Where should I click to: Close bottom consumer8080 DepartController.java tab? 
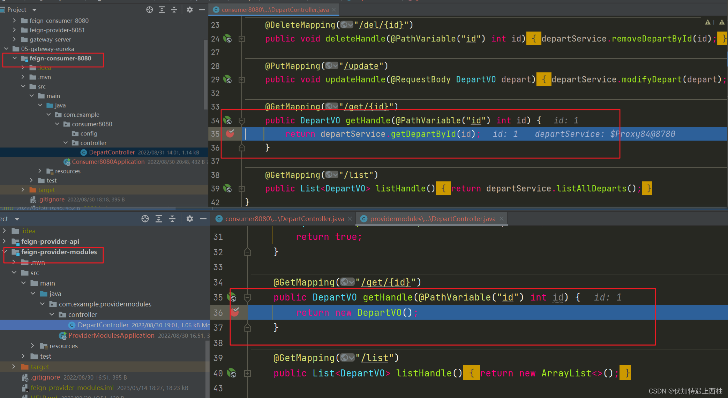[x=350, y=219]
